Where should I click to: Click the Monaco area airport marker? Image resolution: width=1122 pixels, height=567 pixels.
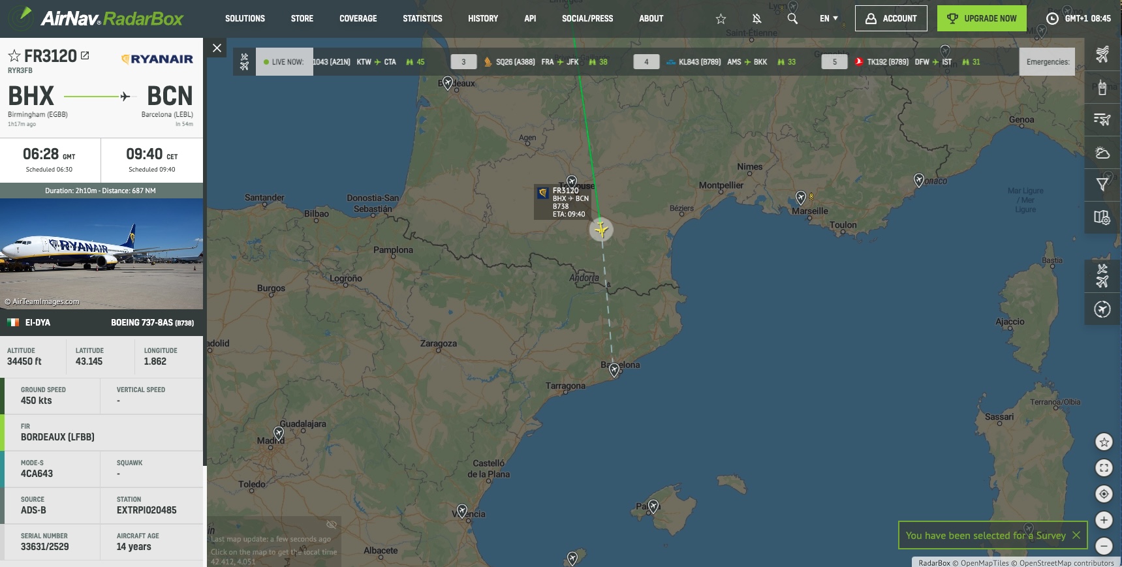[919, 180]
